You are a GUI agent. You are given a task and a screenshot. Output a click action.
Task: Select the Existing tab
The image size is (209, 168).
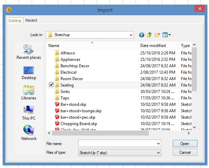[15, 21]
